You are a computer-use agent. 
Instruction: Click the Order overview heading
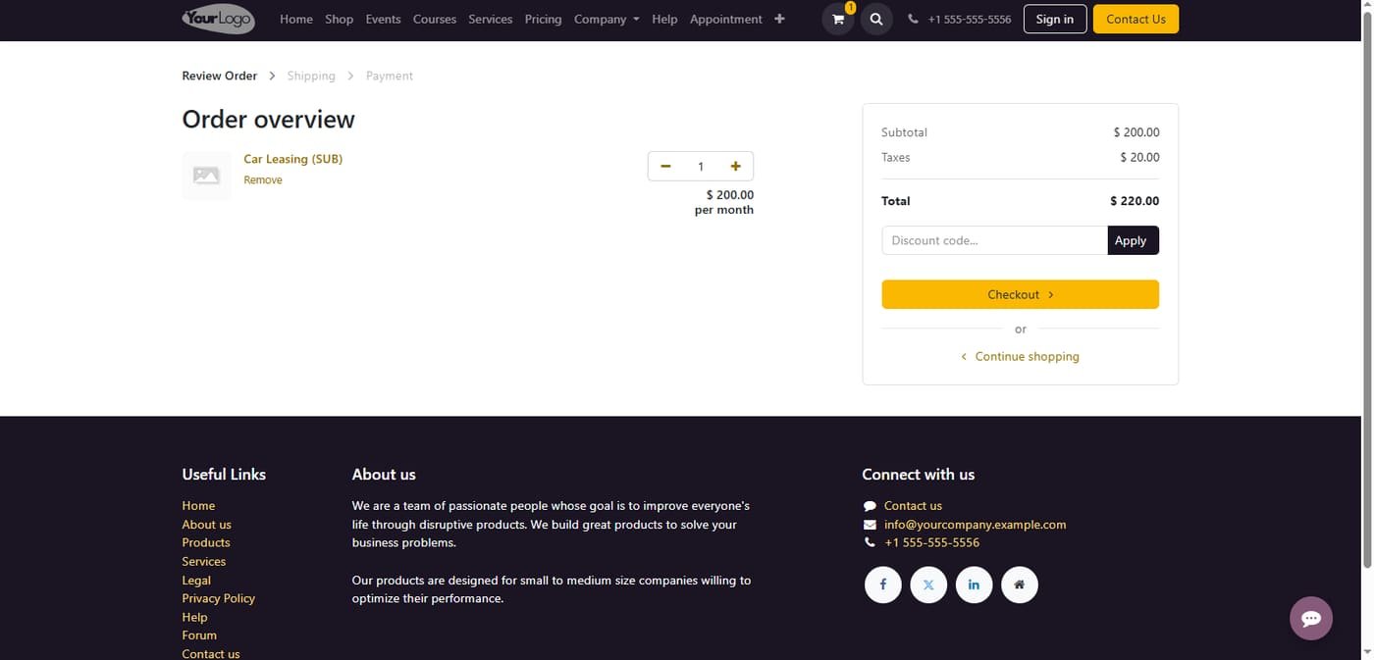pyautogui.click(x=268, y=120)
